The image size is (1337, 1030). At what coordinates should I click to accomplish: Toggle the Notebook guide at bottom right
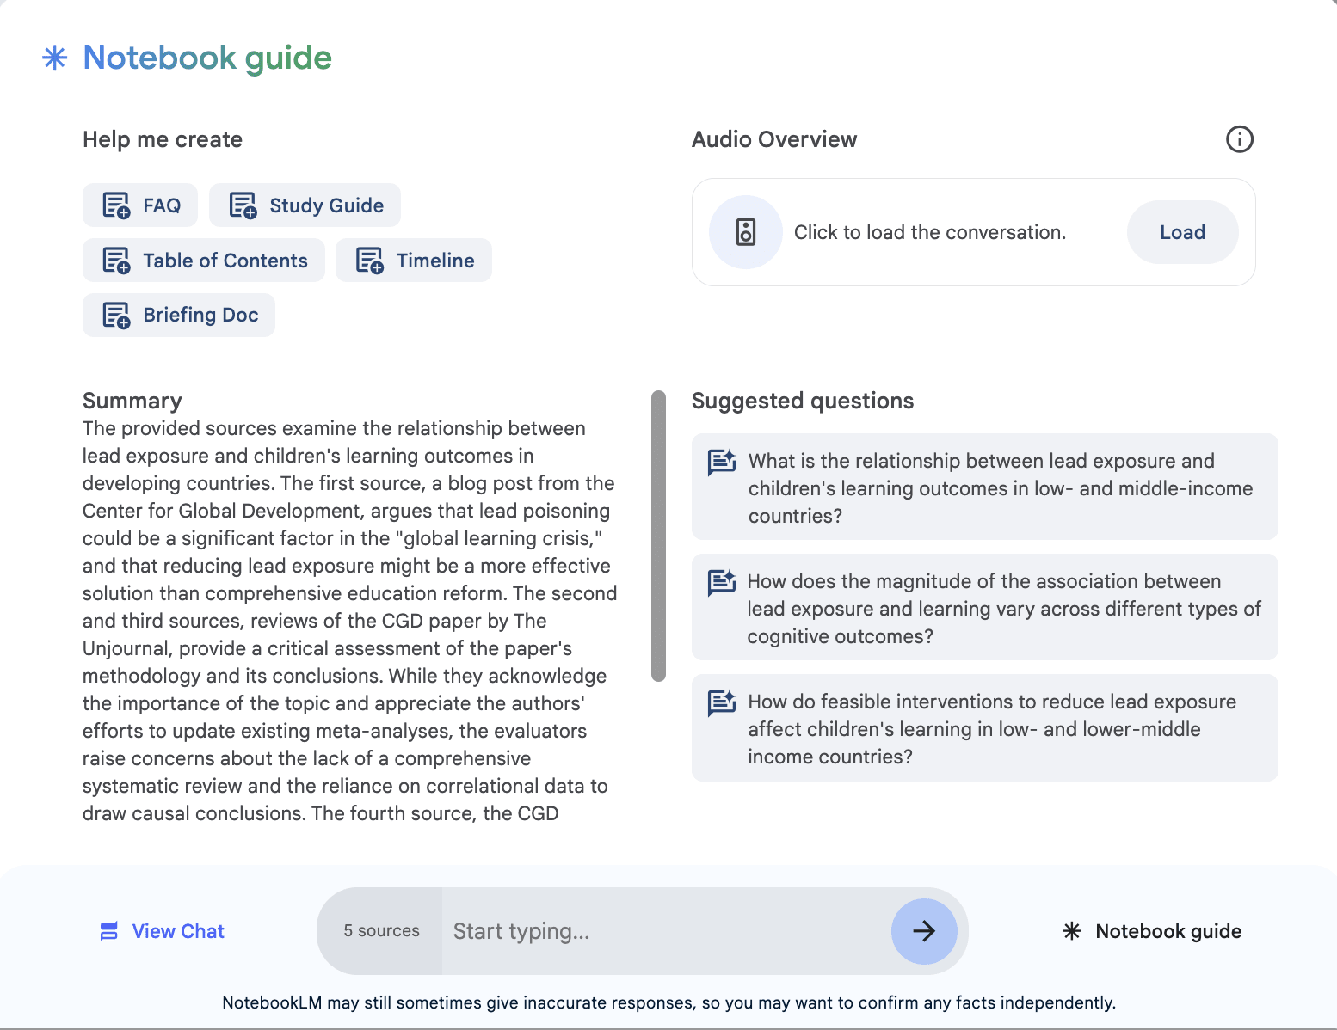1152,931
